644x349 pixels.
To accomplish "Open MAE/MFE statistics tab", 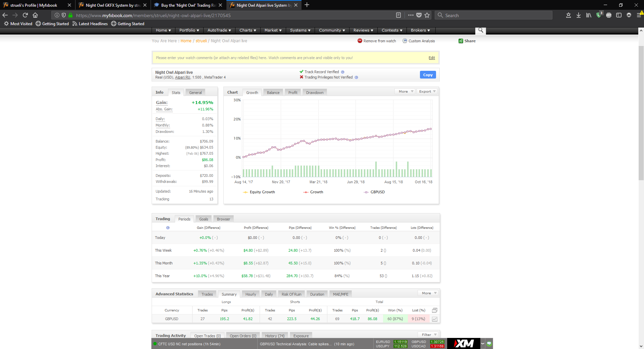I will pos(341,294).
